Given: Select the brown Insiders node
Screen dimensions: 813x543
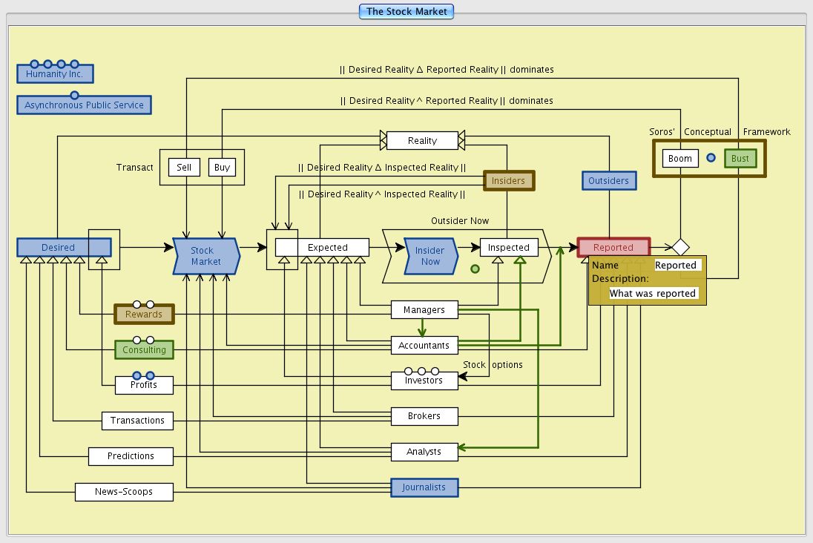Looking at the screenshot, I should point(508,180).
